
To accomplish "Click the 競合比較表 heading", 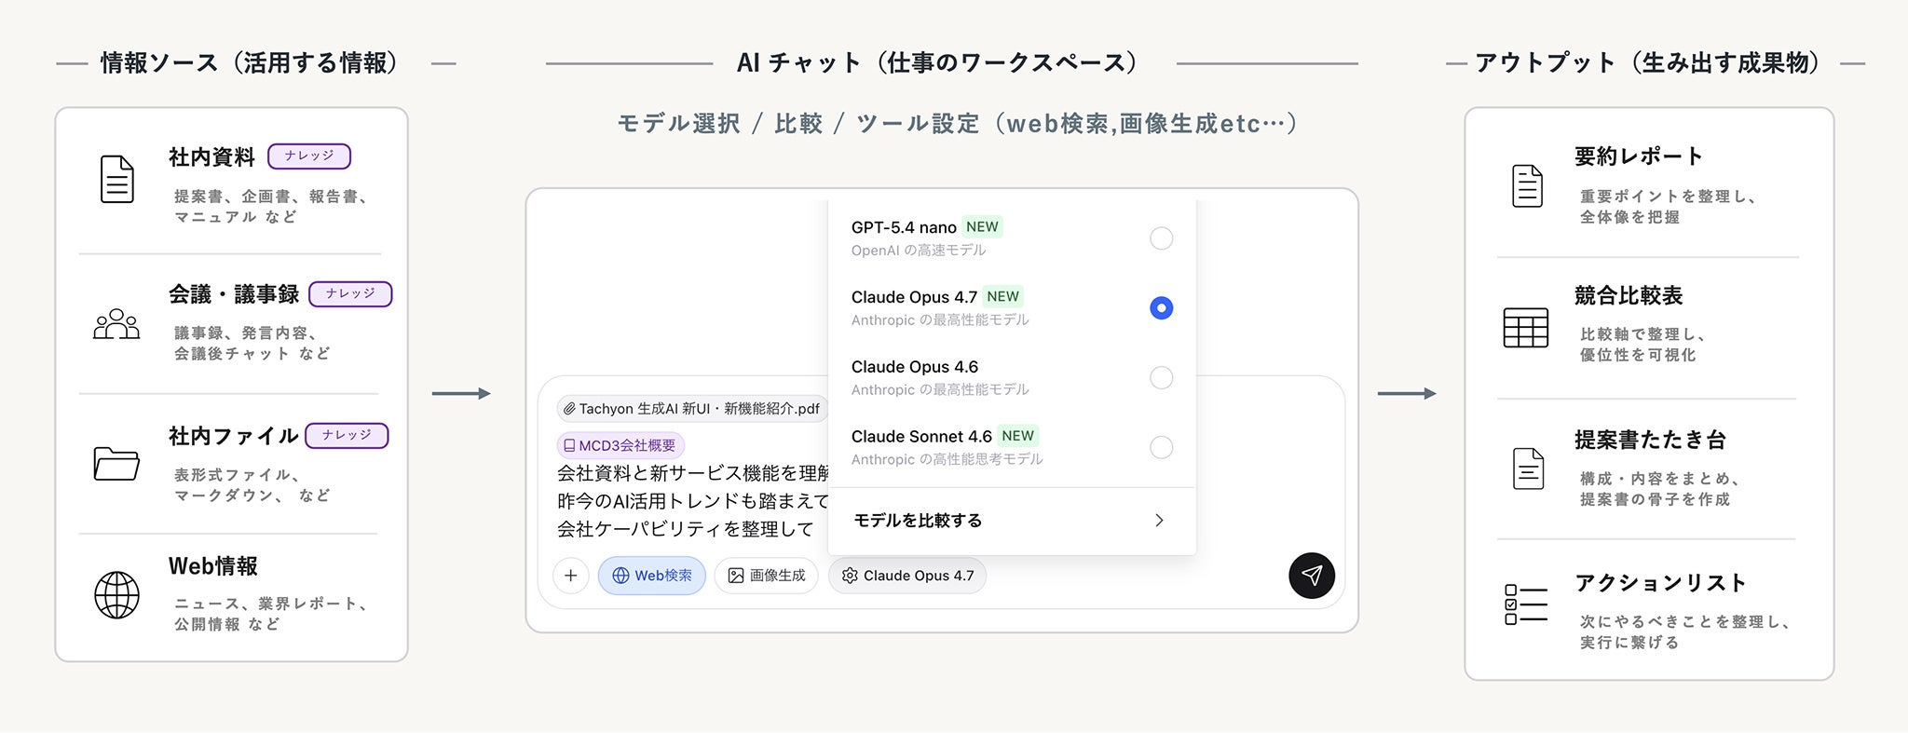I will click(1629, 296).
